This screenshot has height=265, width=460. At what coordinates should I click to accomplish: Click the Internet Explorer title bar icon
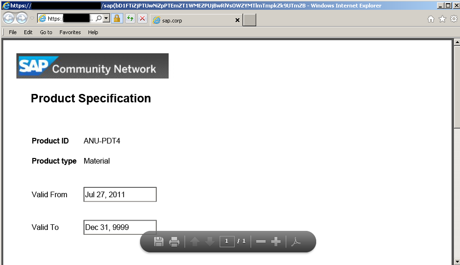pos(6,6)
